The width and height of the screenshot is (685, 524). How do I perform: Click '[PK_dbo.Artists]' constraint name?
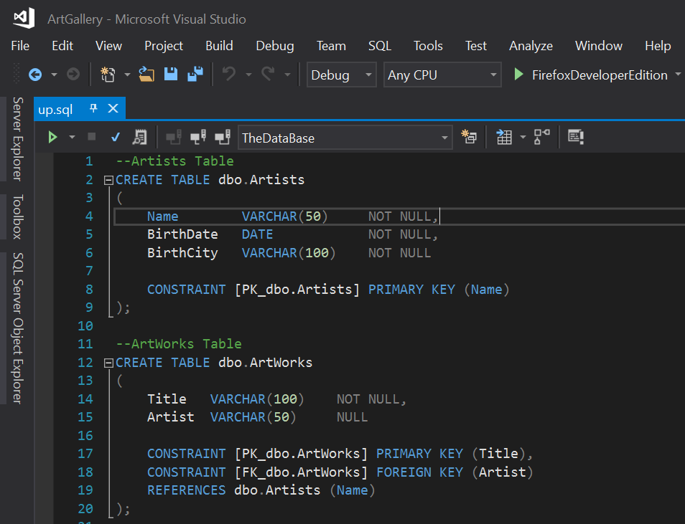[x=297, y=290]
